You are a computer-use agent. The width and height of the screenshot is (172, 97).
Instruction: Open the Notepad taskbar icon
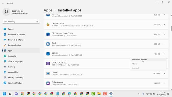point(58,94)
